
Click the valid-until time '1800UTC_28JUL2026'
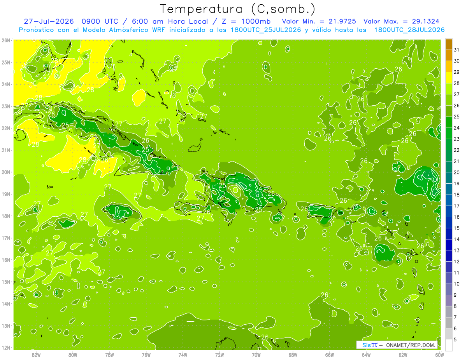(409, 30)
